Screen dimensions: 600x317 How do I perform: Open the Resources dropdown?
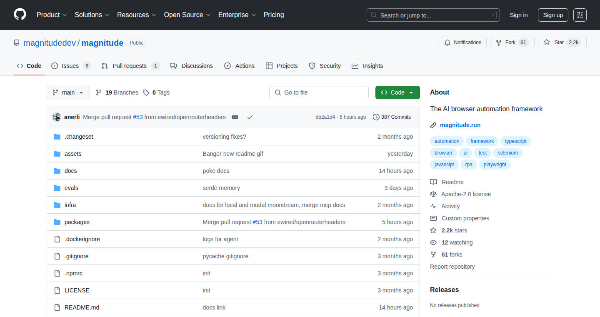tap(137, 15)
